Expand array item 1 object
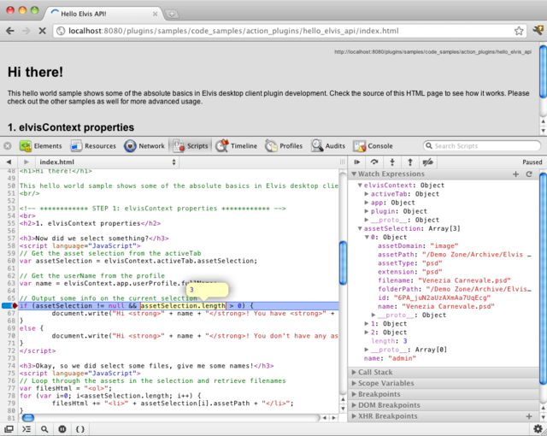Viewport: 547px width, 436px height. [x=367, y=324]
